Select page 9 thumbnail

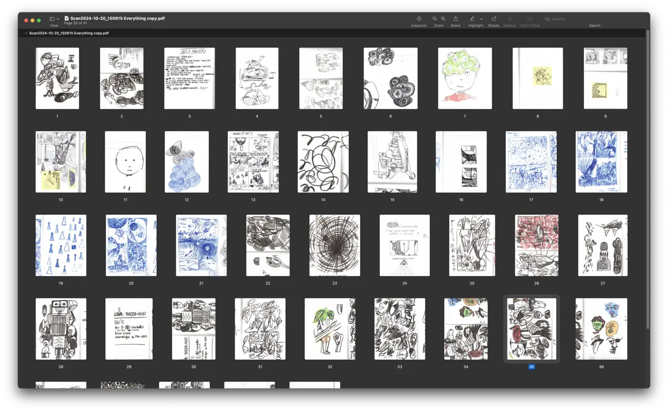pyautogui.click(x=606, y=79)
